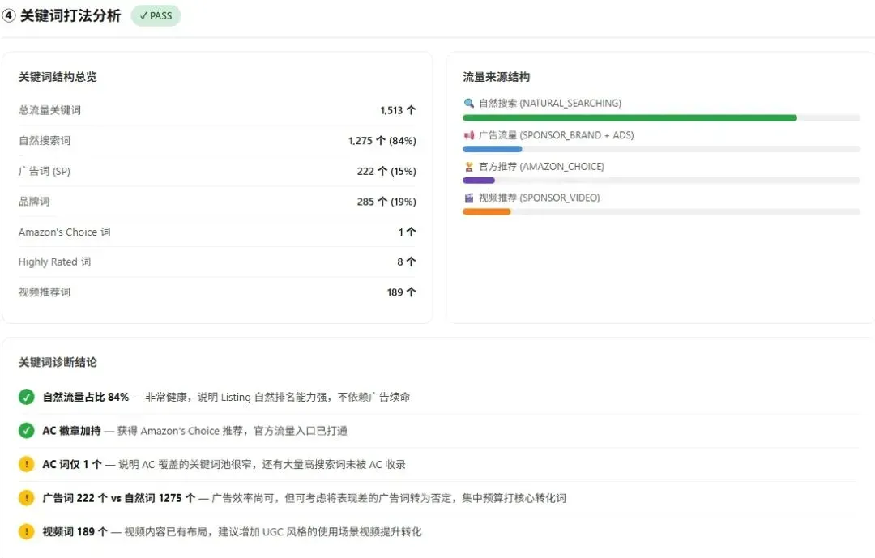Click green check icon for 自然流量占比 84%
Viewport: 875px width, 558px height.
[x=26, y=397]
